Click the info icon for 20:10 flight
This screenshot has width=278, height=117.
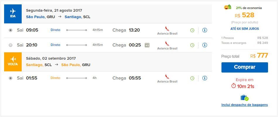coord(205,45)
